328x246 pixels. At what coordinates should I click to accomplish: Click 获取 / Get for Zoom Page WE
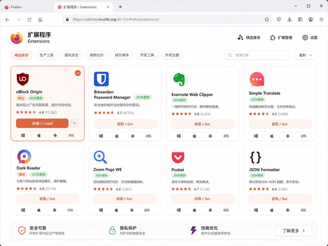(x=125, y=199)
